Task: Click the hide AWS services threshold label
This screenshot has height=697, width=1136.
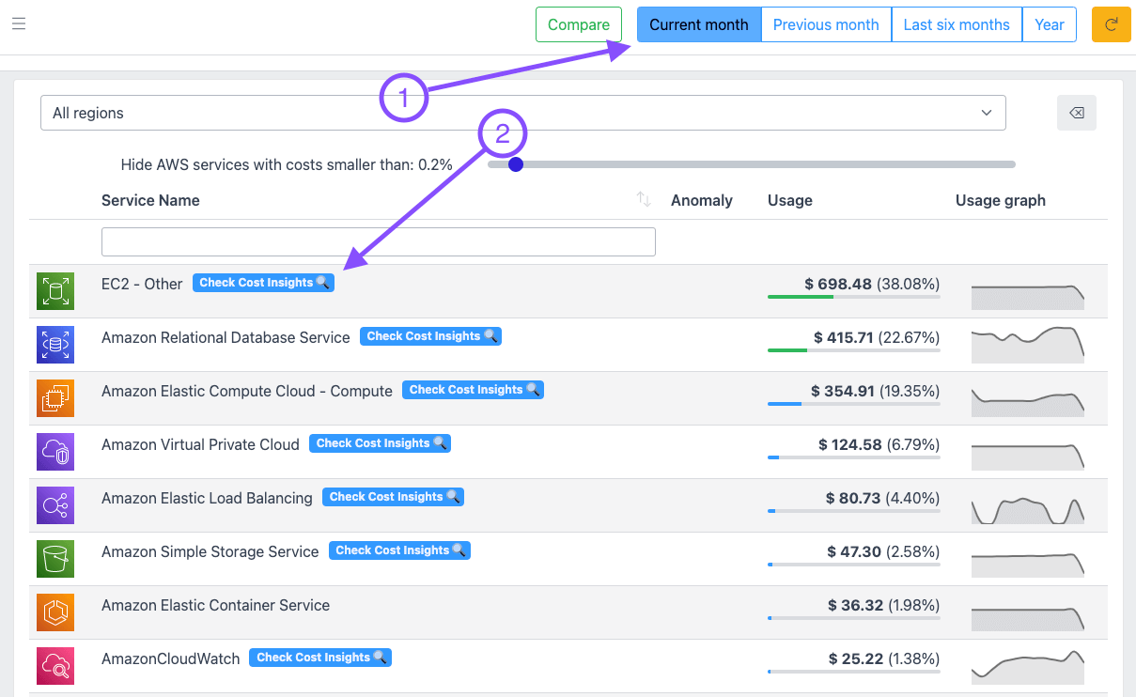Action: point(287,164)
